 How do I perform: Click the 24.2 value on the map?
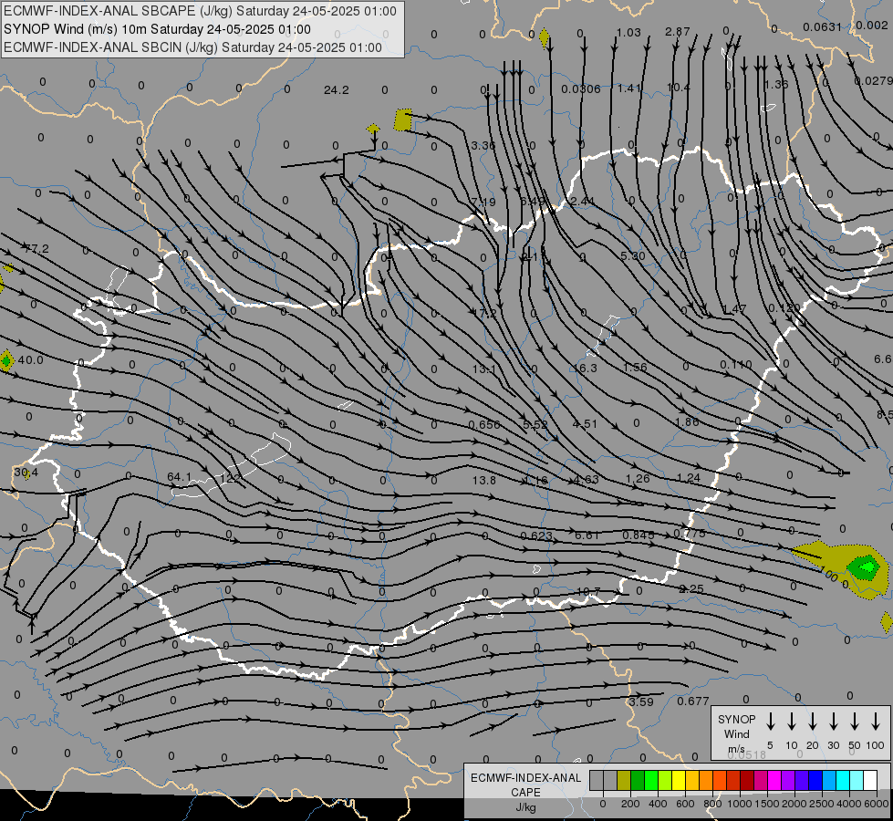[336, 90]
